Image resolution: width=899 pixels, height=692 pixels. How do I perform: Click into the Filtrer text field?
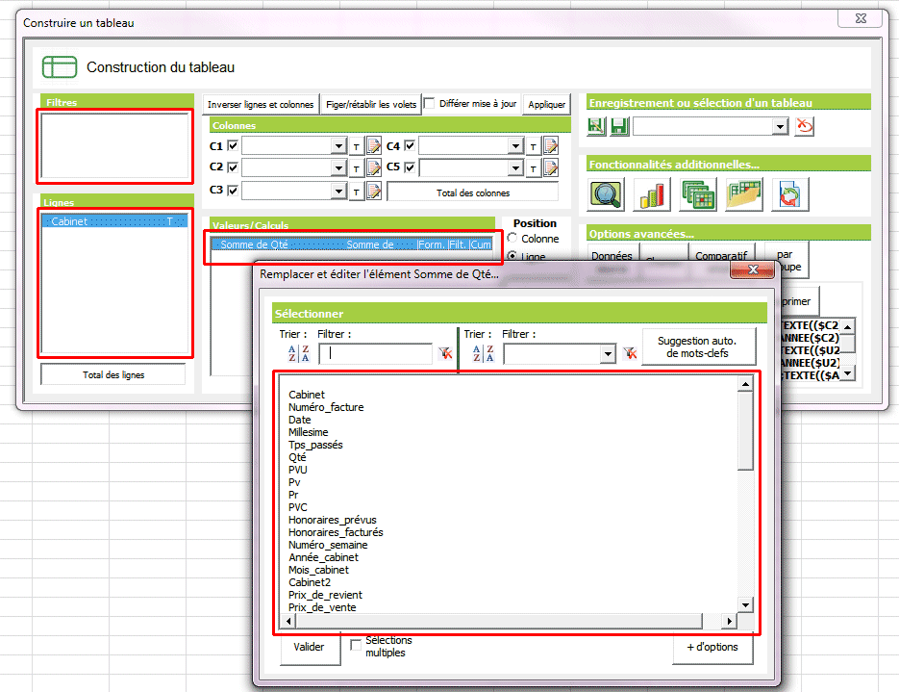tap(376, 353)
